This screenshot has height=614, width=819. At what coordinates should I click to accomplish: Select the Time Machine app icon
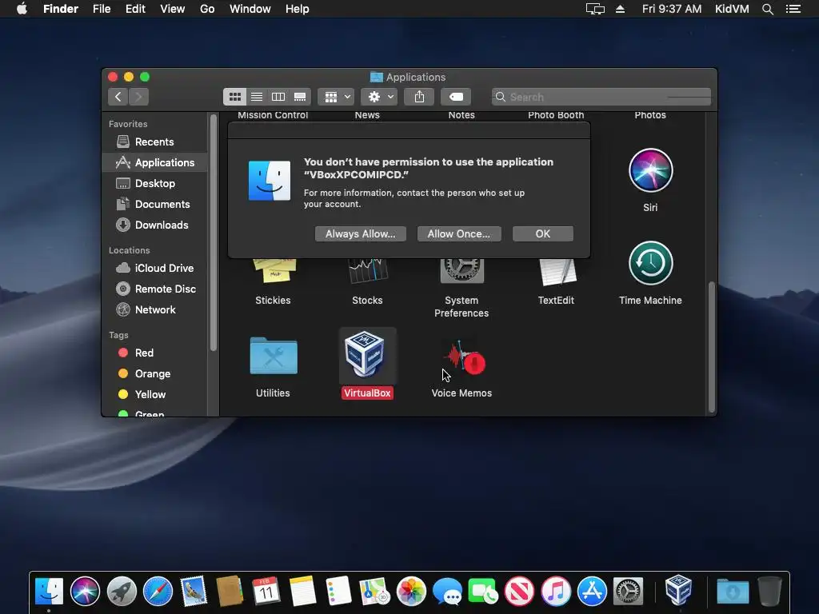pos(650,263)
